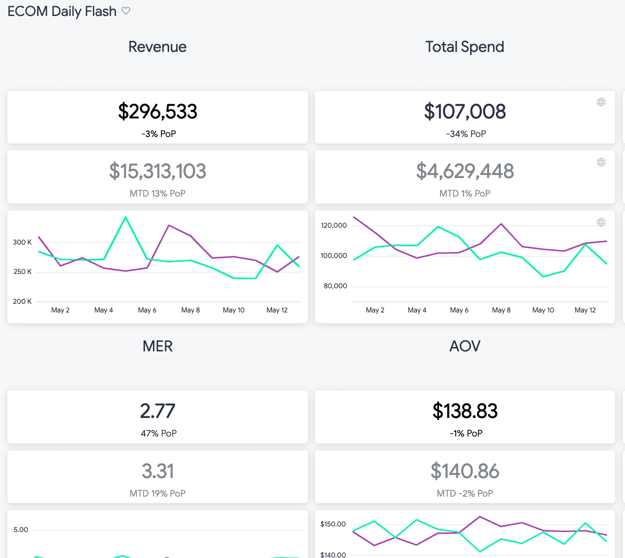Click the 80,000 axis label on Total Spend chart
The width and height of the screenshot is (625, 558).
click(336, 286)
